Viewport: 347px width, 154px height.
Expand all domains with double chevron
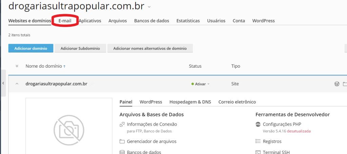(17, 66)
